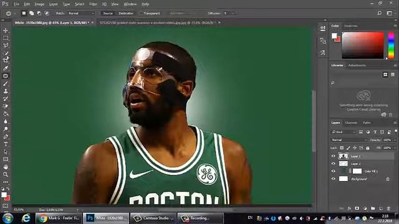The width and height of the screenshot is (399, 224).
Task: Open the layer blend mode Normal dropdown
Action: tap(349, 140)
